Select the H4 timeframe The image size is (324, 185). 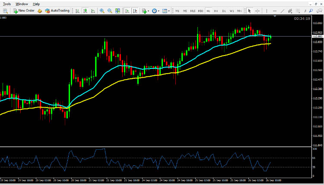[216, 11]
